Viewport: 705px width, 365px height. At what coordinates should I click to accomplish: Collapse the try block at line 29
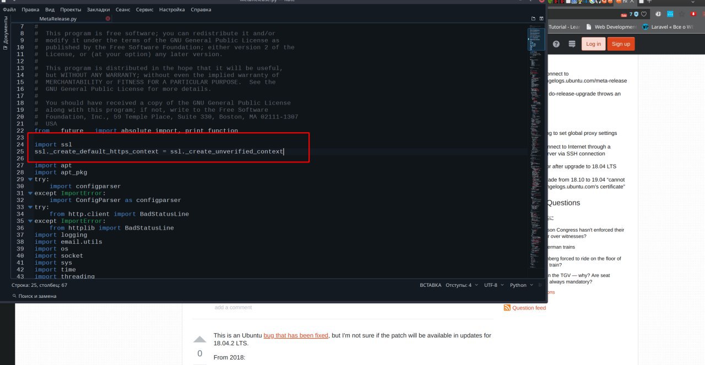pyautogui.click(x=30, y=179)
